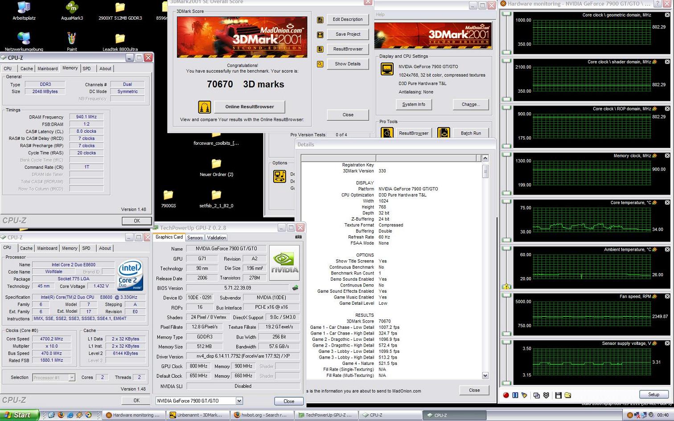
Task: Click the Edit Description button
Action: click(348, 20)
